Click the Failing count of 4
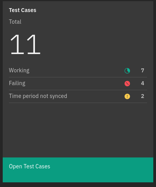The height and width of the screenshot is (187, 156). click(x=142, y=83)
